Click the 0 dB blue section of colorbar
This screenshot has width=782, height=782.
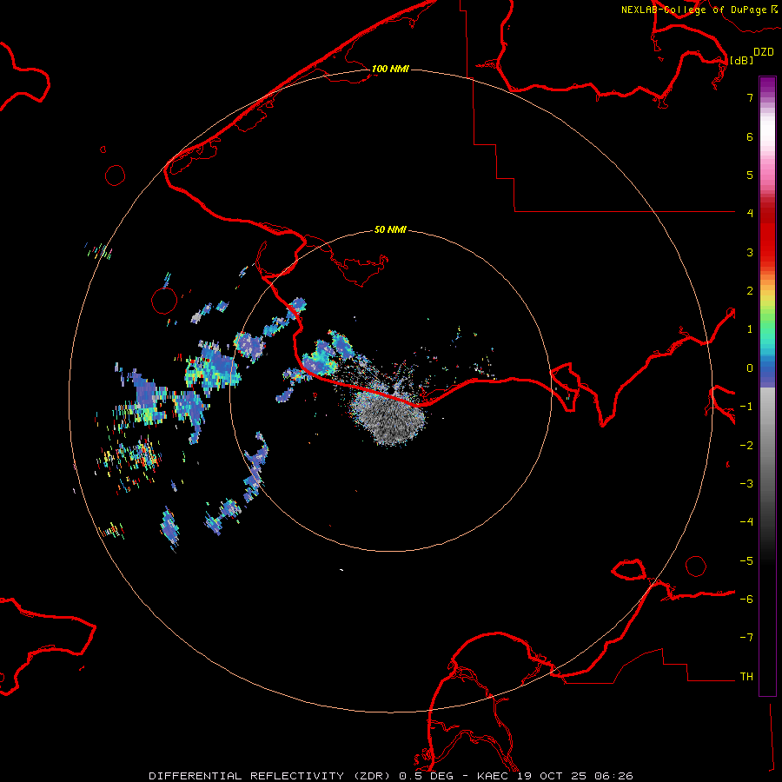[767, 368]
